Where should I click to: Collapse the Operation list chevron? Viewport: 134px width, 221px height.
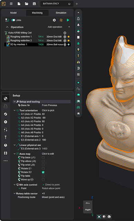pyautogui.click(x=7, y=27)
